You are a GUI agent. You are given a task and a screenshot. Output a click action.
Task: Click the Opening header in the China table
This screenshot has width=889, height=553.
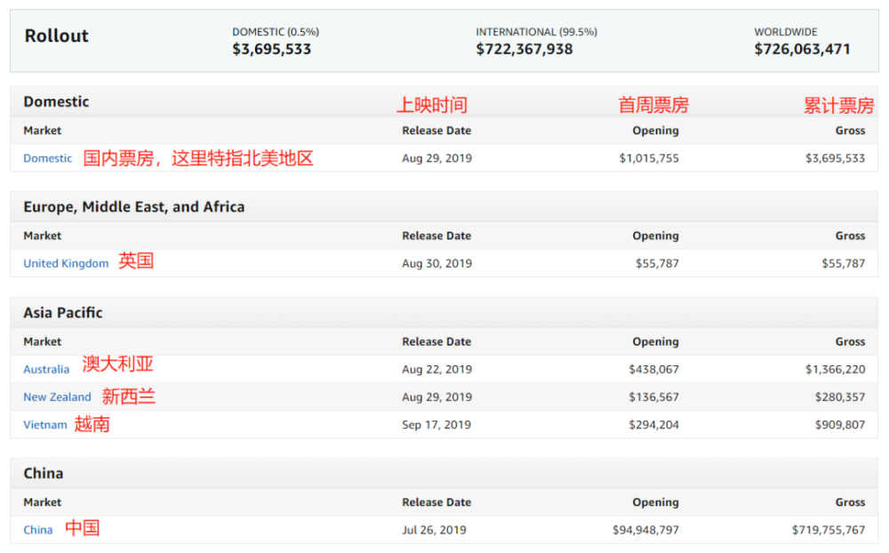tap(655, 502)
